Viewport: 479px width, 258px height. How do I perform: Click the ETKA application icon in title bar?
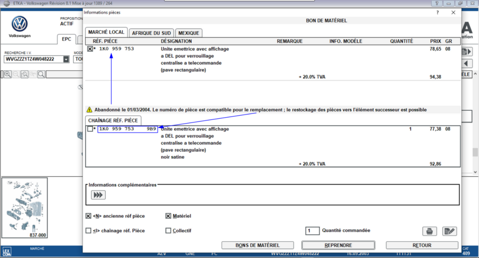point(6,3)
